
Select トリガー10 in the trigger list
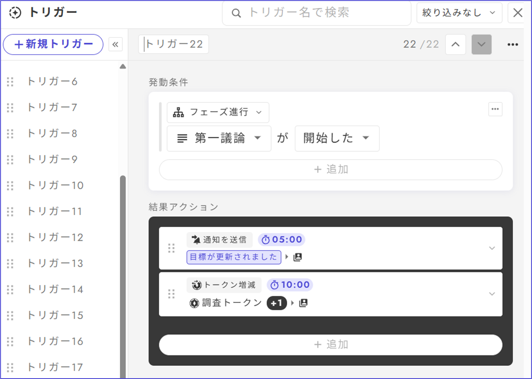[x=55, y=186]
